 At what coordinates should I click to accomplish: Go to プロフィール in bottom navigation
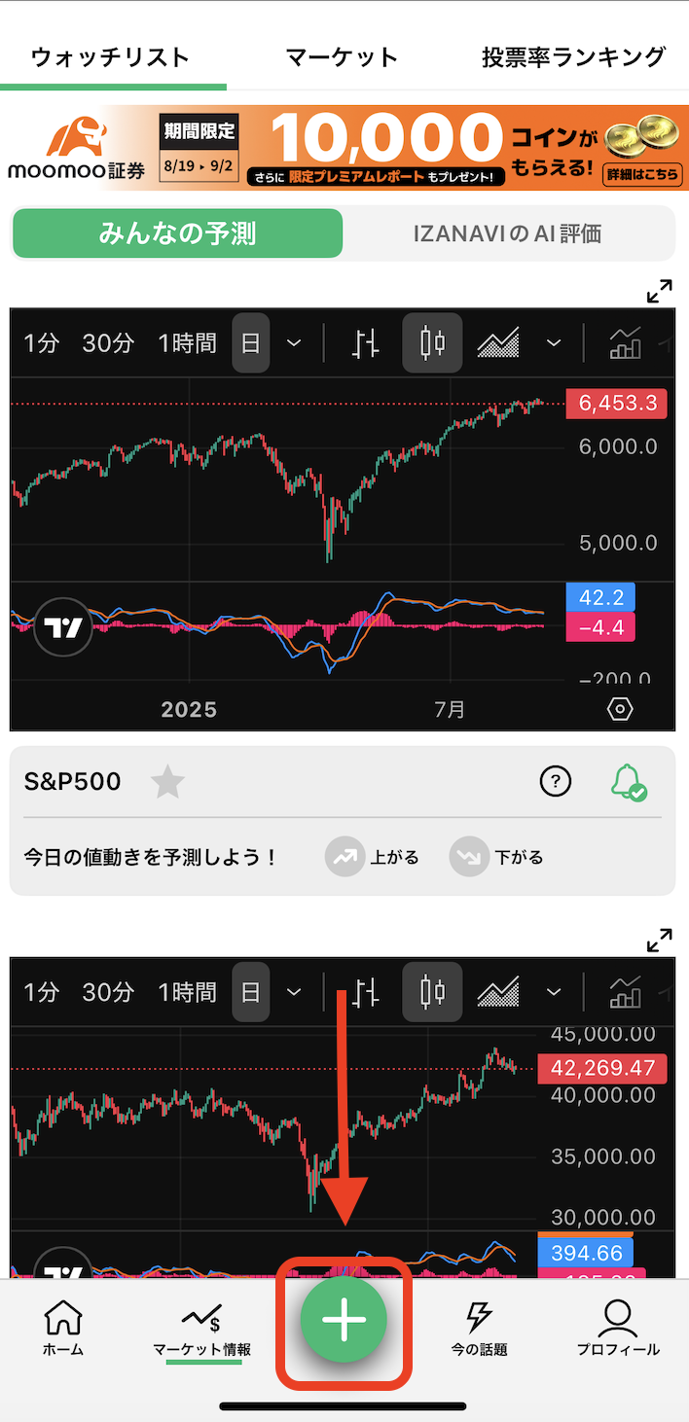pos(618,1329)
